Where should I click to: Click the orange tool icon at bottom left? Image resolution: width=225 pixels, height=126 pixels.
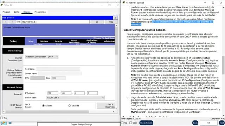[4, 123]
